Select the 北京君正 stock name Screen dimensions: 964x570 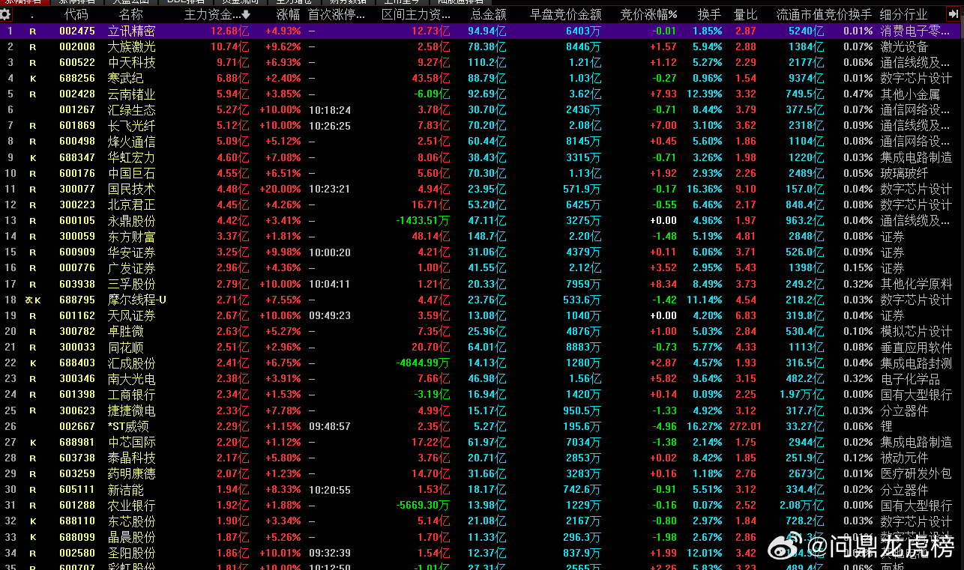(132, 204)
